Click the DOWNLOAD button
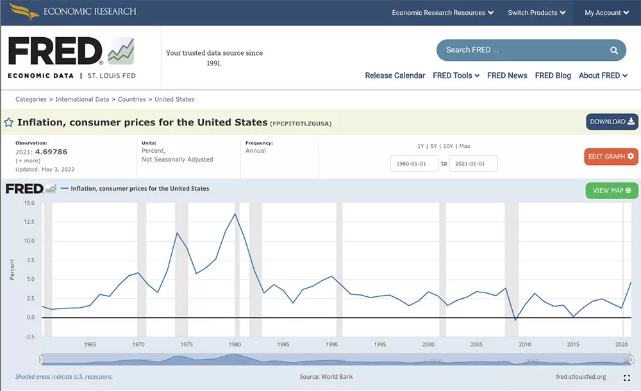The width and height of the screenshot is (641, 391). click(x=612, y=122)
